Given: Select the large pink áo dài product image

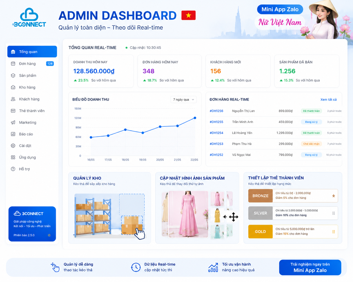Looking at the screenshot, I should (188, 214).
